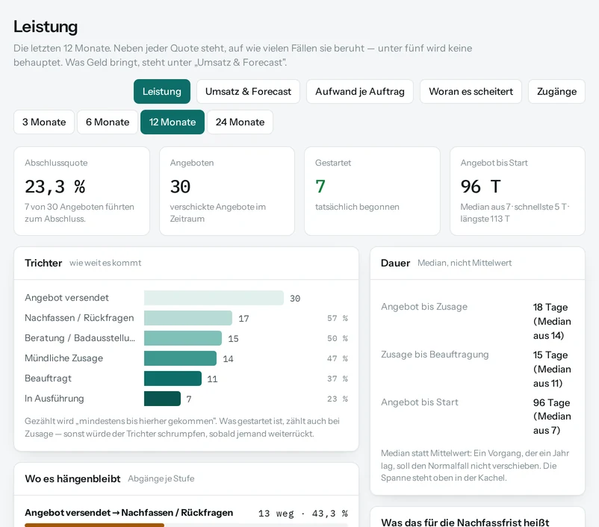This screenshot has width=599, height=527.
Task: Choose the 12 Monate period
Action: (173, 122)
